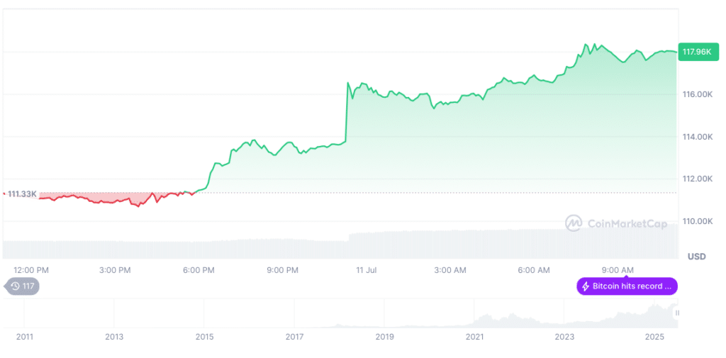The width and height of the screenshot is (726, 358).
Task: Click the clock history icon in the 117 badge
Action: point(15,286)
